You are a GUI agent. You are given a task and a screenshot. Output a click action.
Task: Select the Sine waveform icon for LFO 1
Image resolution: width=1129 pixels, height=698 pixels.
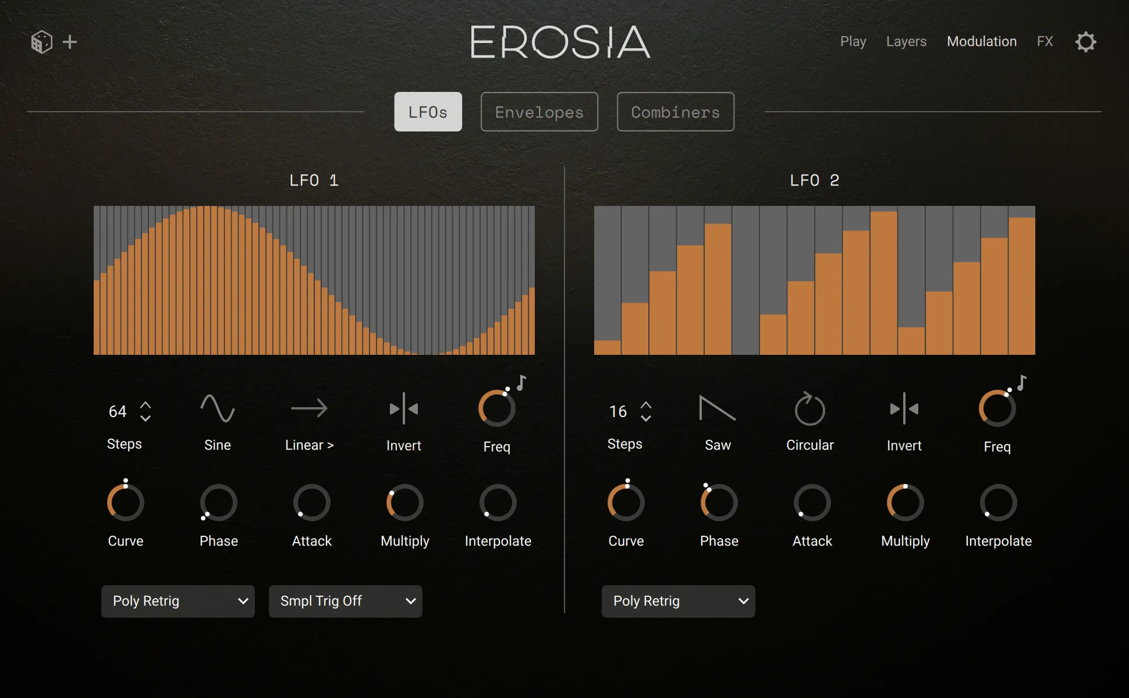coord(216,408)
